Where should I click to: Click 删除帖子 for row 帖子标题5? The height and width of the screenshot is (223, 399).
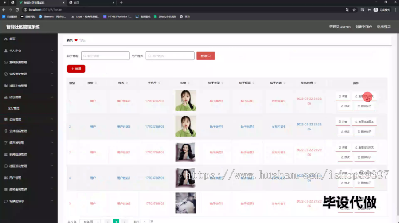364,106
